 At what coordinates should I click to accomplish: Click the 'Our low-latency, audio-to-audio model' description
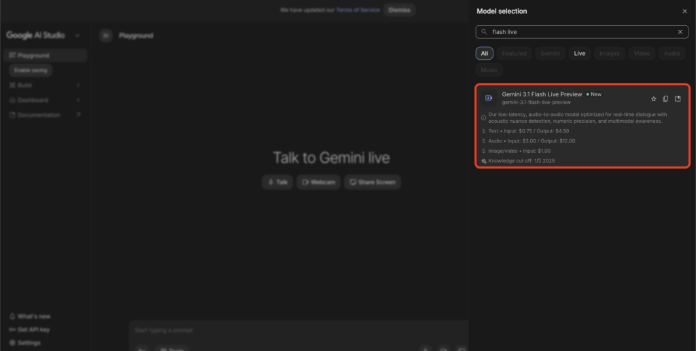click(x=578, y=118)
